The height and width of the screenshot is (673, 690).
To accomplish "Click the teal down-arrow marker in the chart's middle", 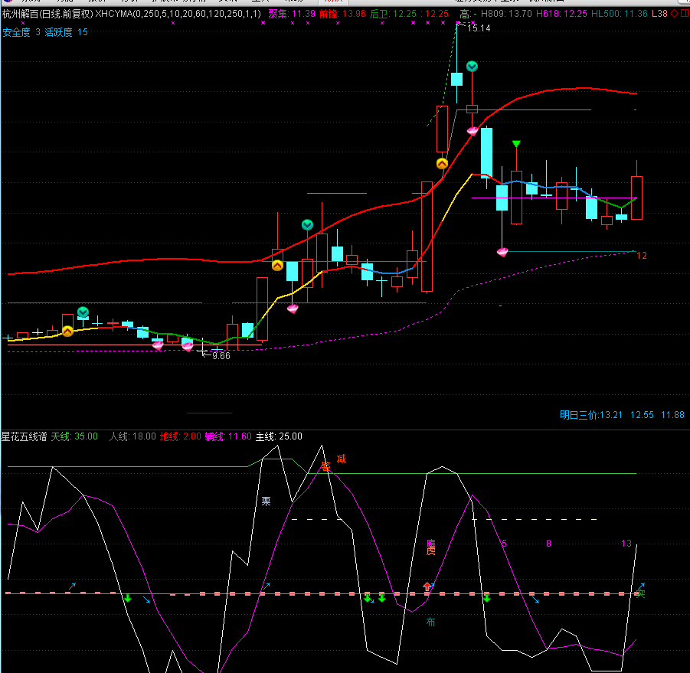I will [x=307, y=225].
